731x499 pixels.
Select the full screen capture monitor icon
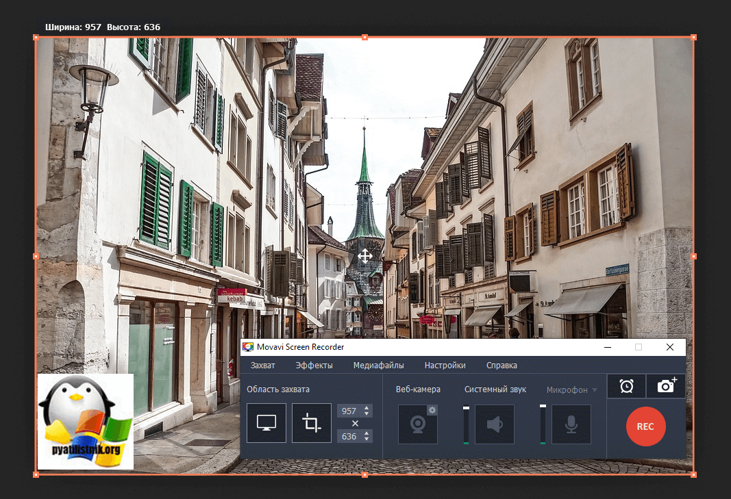267,423
